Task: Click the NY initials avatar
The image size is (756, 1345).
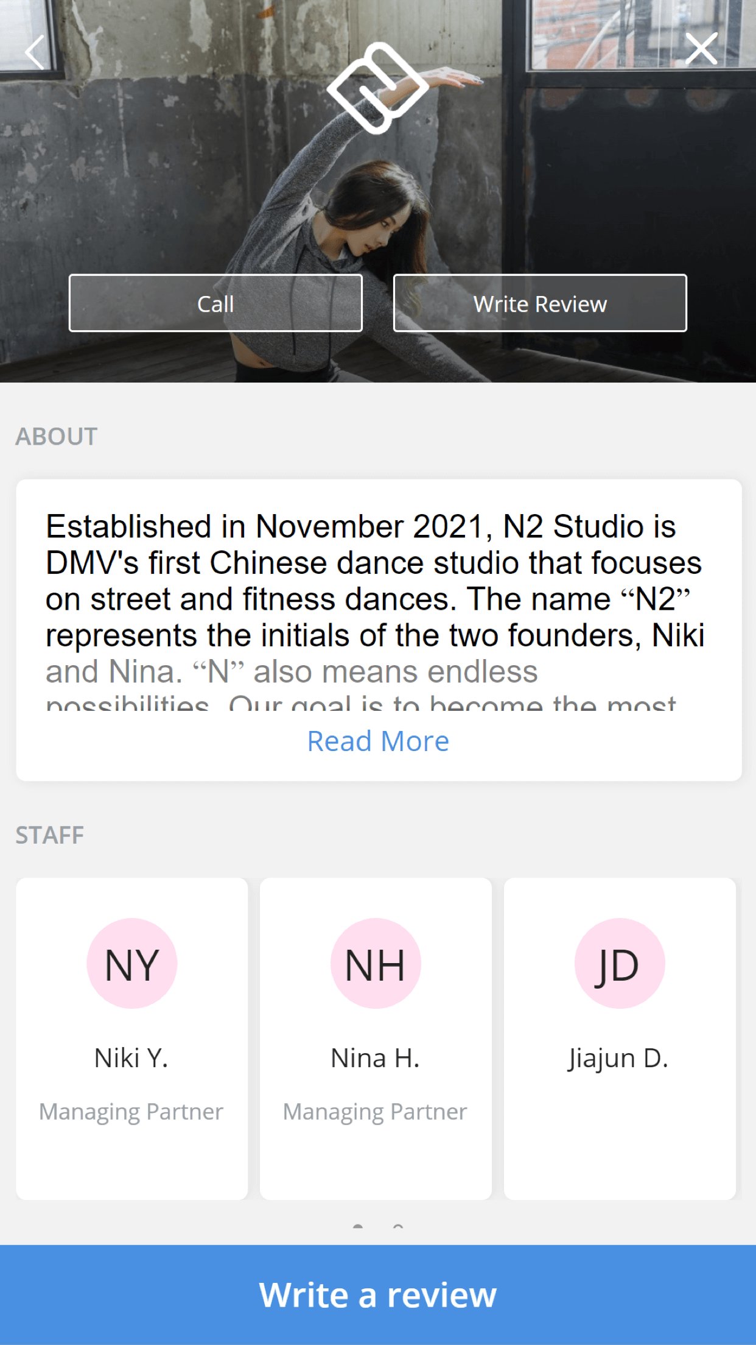Action: 131,962
